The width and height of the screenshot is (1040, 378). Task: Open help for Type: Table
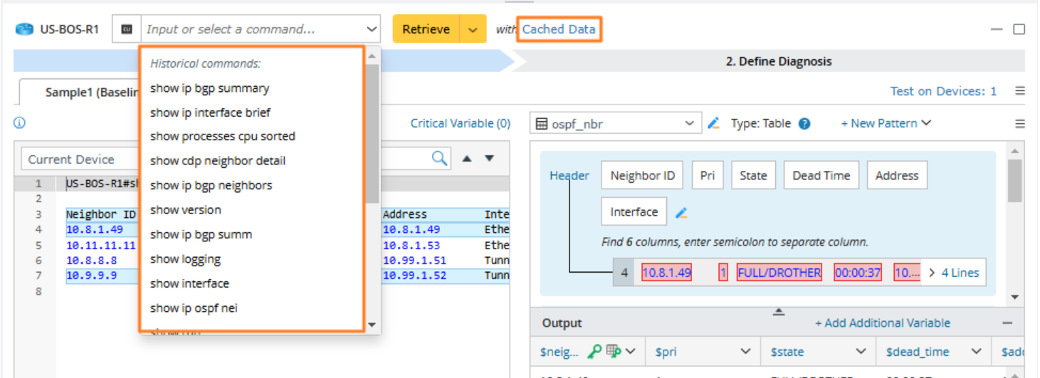click(804, 124)
